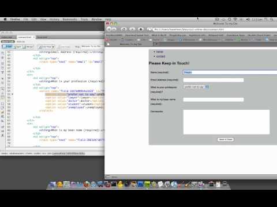This screenshot has width=277, height=207.
Task: Stop page loading in Firefox
Action: point(132,29)
